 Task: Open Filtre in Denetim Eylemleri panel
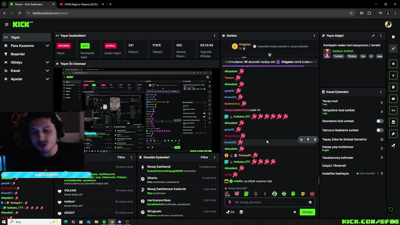click(x=204, y=157)
